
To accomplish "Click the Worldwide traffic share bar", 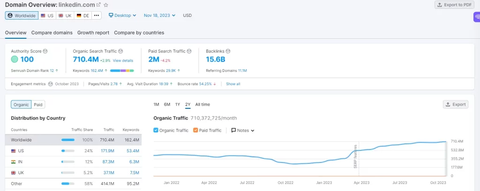I will click(68, 140).
